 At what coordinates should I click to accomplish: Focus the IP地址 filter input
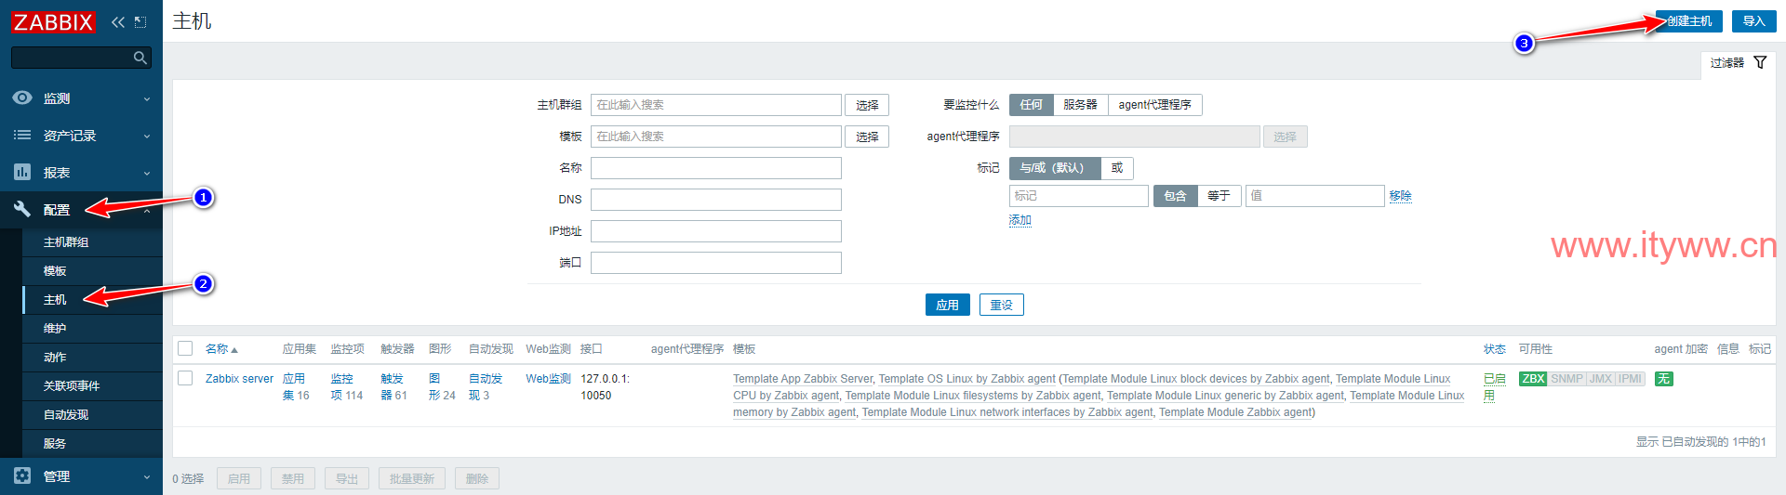pos(715,231)
